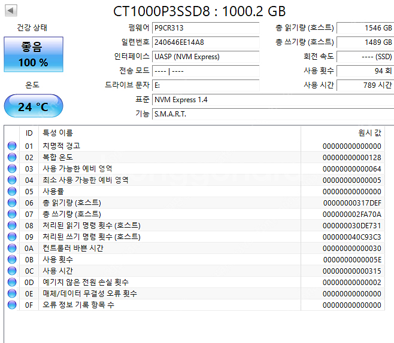Select table row 총 읽기량 (호스트)

click(x=196, y=203)
